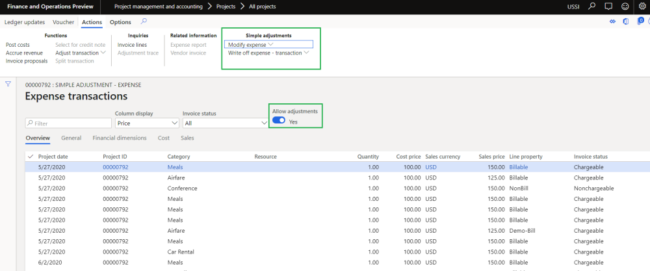Click the Invoice status column header

point(591,157)
